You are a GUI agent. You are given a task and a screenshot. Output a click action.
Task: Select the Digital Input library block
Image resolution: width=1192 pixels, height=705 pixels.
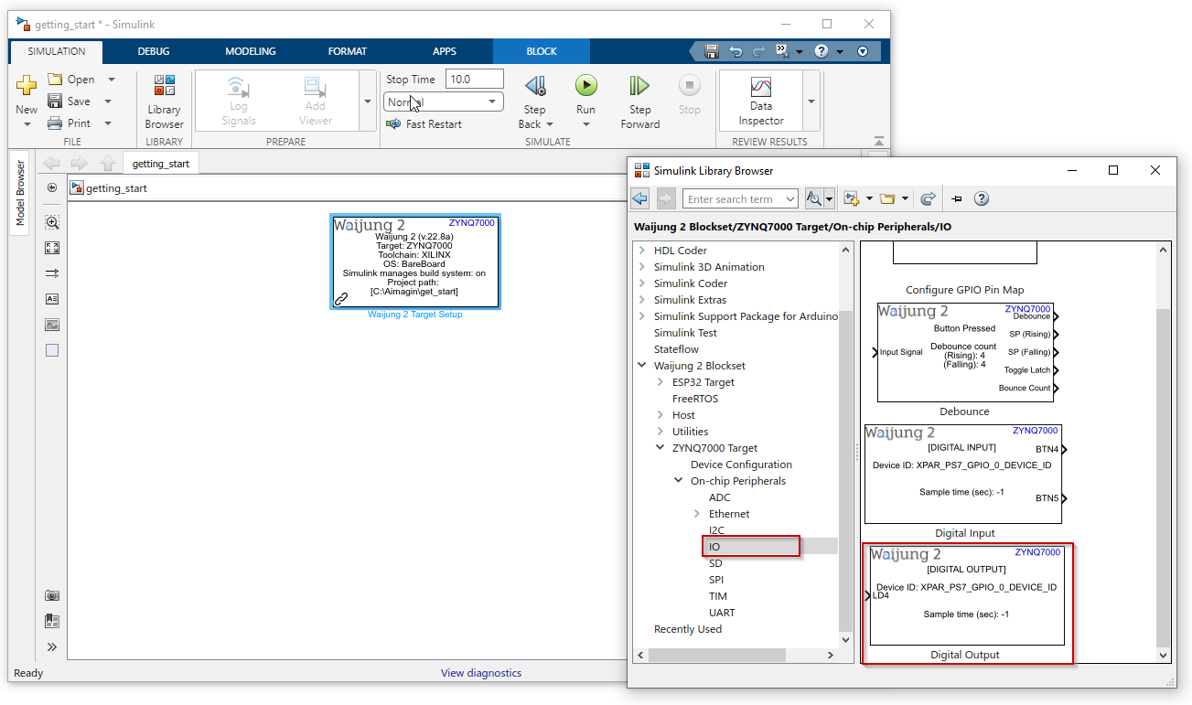(963, 473)
